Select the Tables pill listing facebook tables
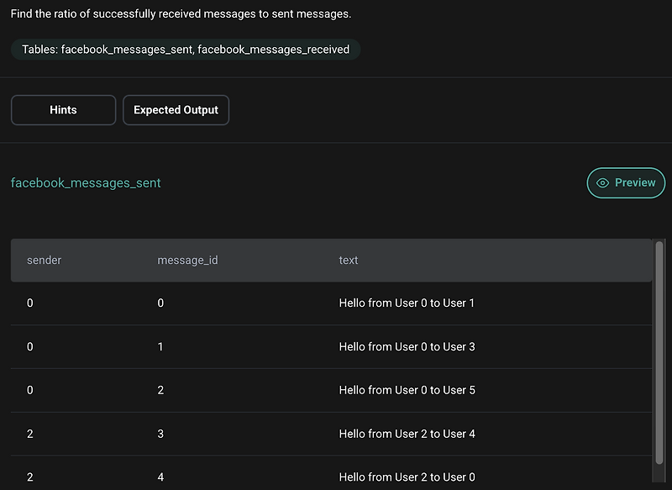Screen dimensions: 672x490 point(185,49)
